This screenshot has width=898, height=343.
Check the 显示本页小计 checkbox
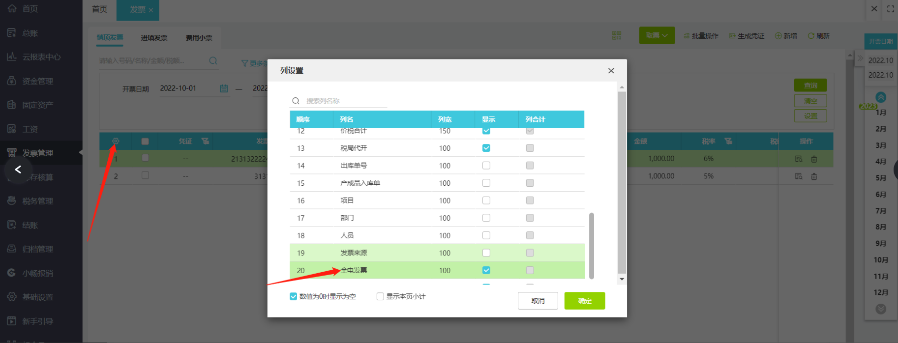380,296
